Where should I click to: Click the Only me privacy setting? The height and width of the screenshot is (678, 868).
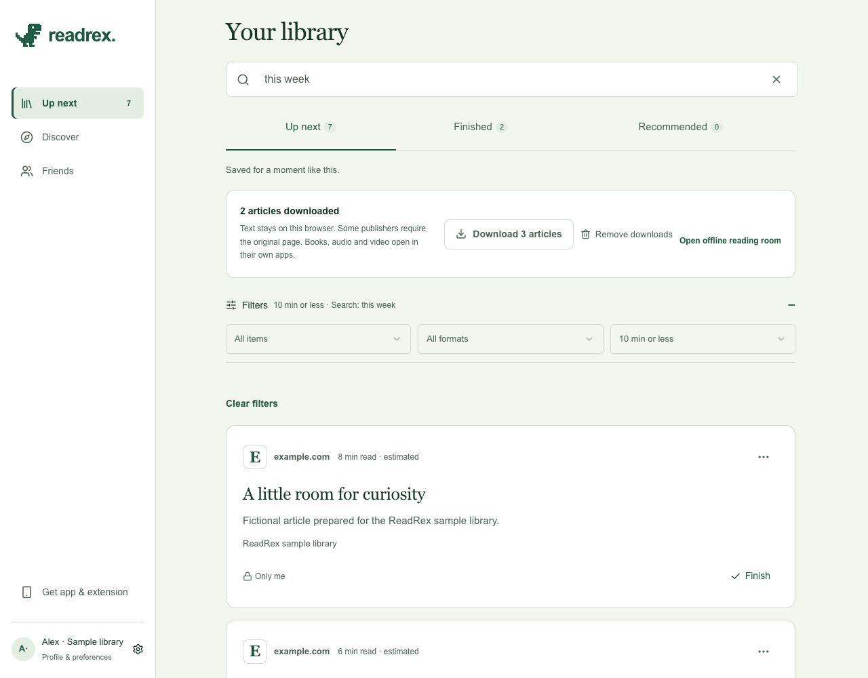click(x=264, y=576)
